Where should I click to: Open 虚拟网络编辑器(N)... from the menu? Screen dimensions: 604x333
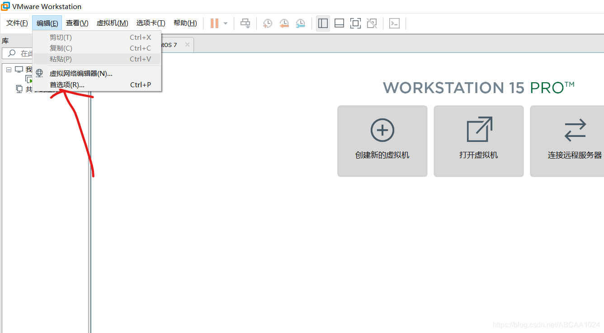pyautogui.click(x=97, y=73)
